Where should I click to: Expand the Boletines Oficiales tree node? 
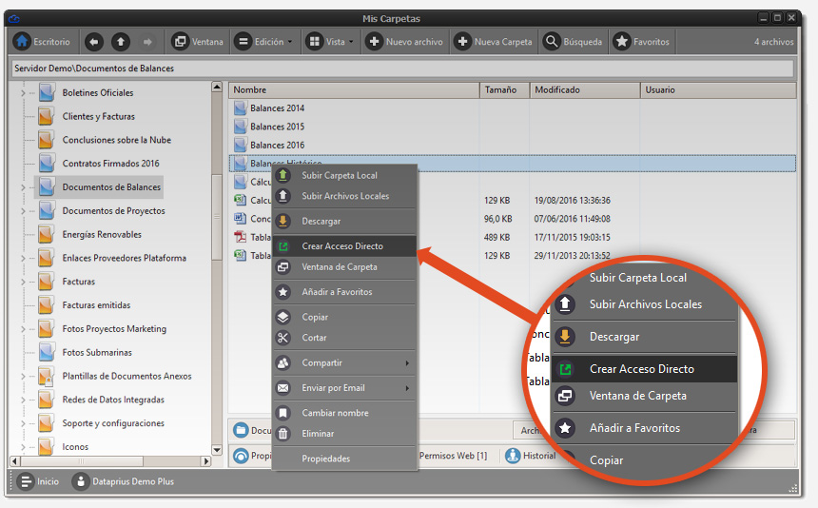(x=23, y=93)
